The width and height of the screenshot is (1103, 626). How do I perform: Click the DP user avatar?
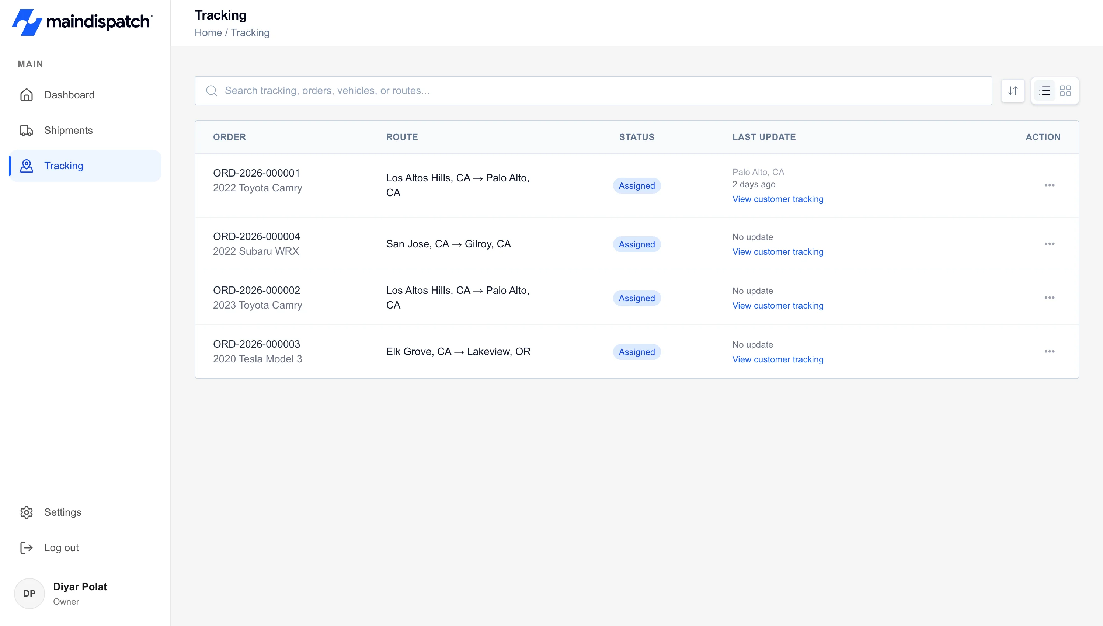tap(29, 593)
